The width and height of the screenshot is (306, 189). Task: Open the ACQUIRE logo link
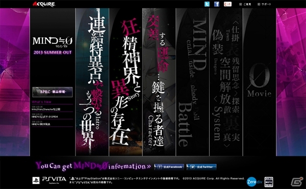pos(44,4)
